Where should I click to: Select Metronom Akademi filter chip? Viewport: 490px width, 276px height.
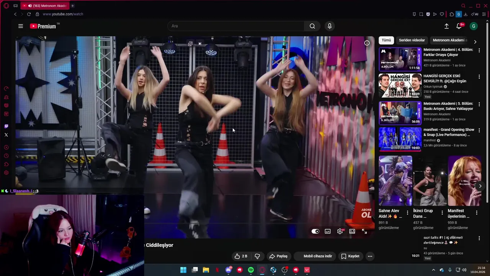pos(449,40)
